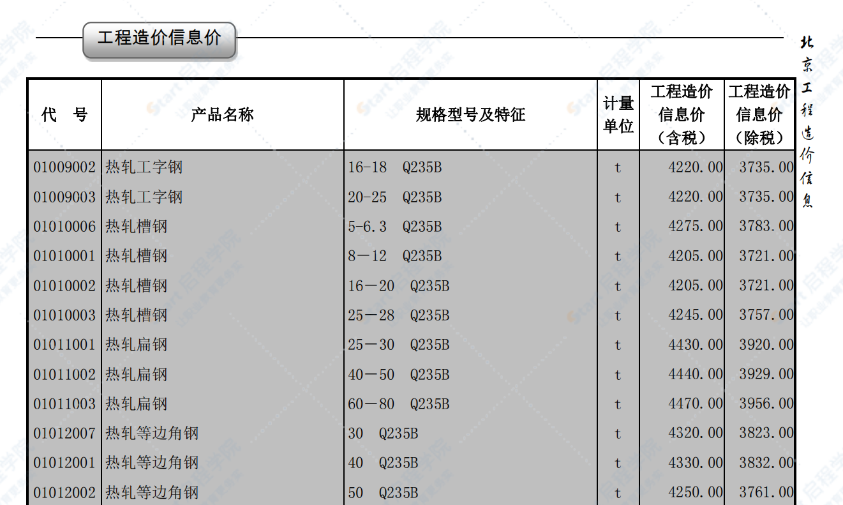Select code cell 01010002
Viewport: 843px width, 505px height.
click(x=64, y=286)
